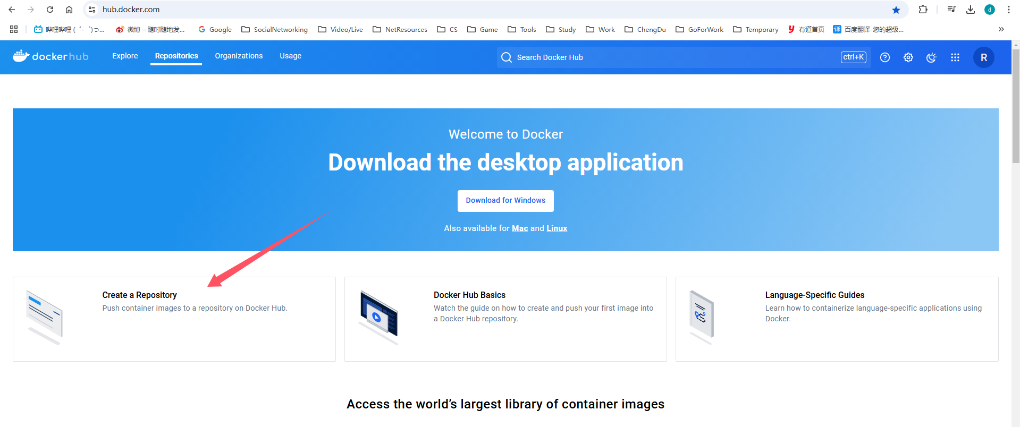Click the Docker Hub Basics video illustration

[x=378, y=317]
